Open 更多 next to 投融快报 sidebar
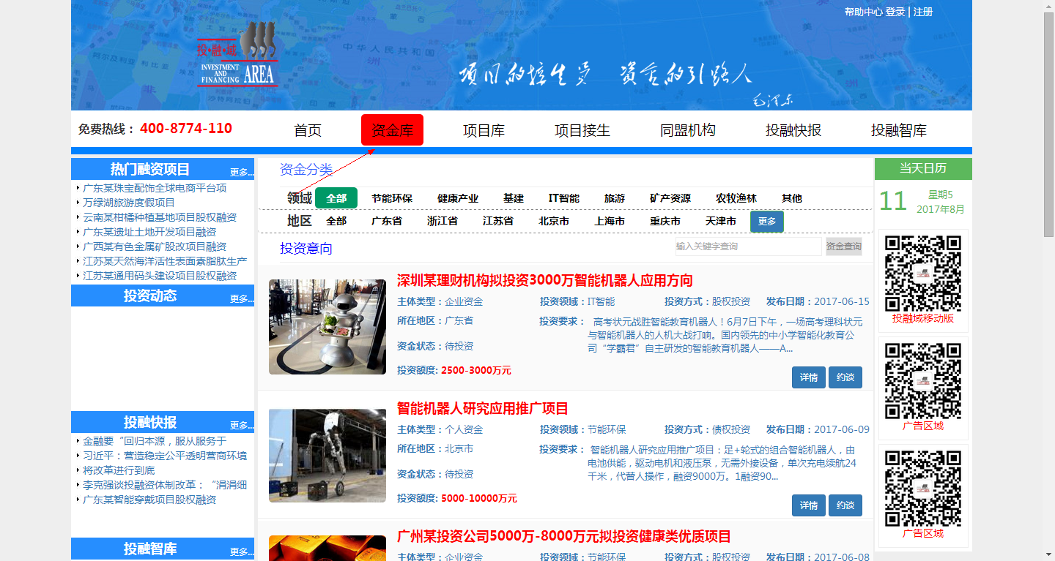 (x=241, y=426)
